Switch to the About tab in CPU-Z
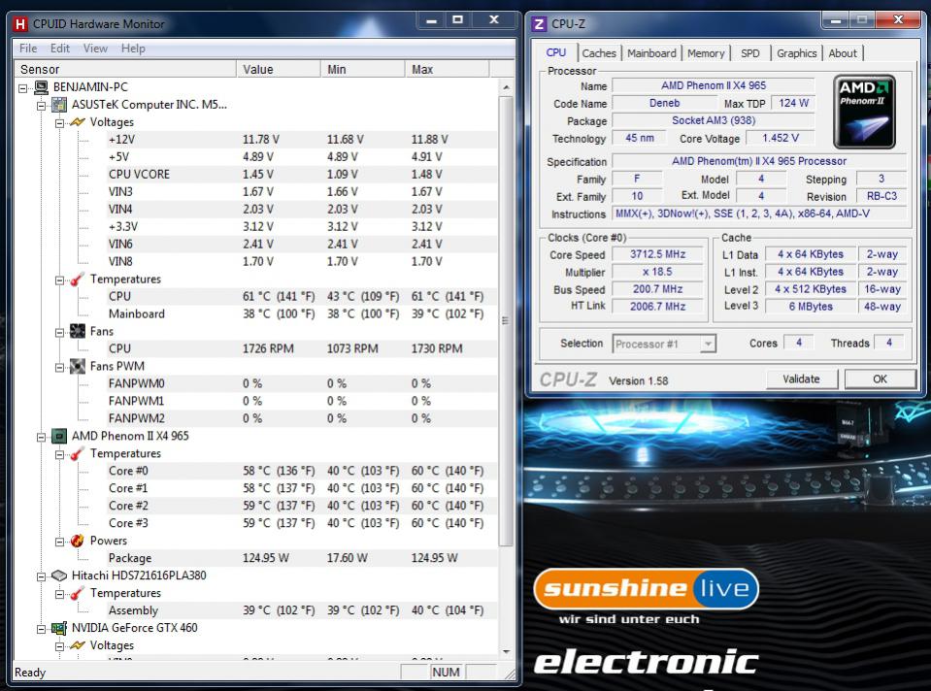This screenshot has height=691, width=931. (x=843, y=53)
